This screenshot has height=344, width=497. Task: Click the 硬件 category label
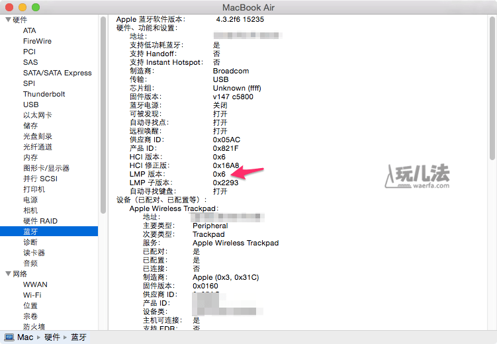[20, 20]
